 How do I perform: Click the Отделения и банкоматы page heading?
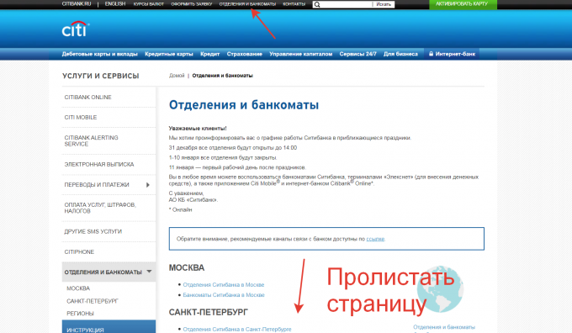coord(244,105)
